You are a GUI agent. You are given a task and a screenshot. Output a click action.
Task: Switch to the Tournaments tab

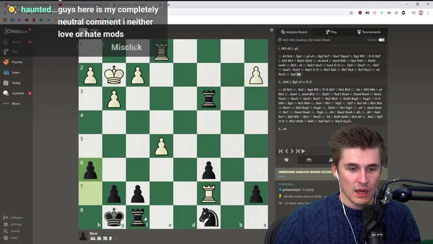coord(369,32)
